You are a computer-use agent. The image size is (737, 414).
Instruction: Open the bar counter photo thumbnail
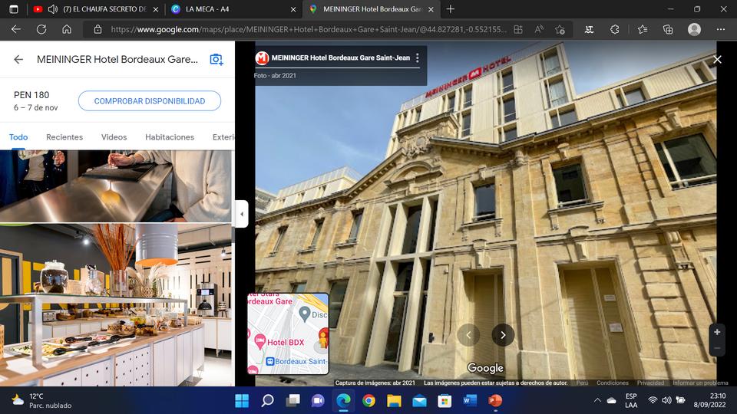[x=116, y=186]
